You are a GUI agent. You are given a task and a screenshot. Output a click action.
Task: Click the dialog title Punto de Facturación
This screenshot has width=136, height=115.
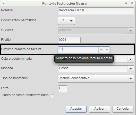(59, 4)
